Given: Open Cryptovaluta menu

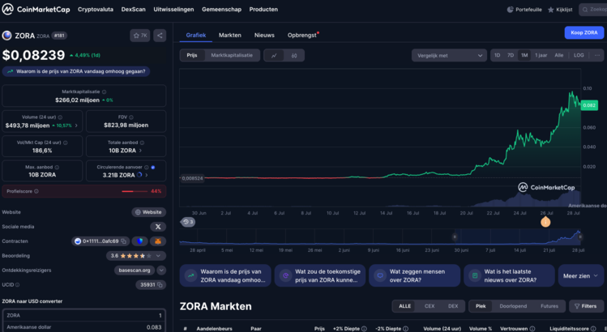Looking at the screenshot, I should pos(96,9).
